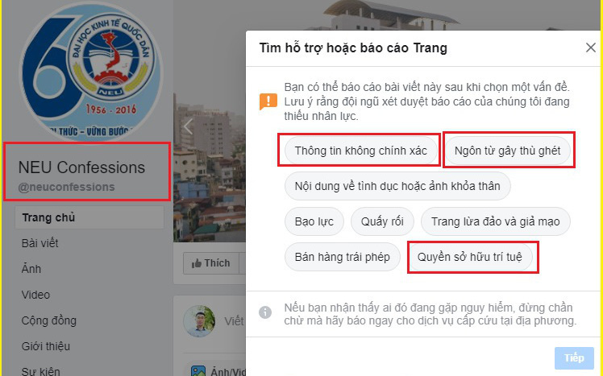The width and height of the screenshot is (603, 376).
Task: Go to Cộng đồng section
Action: pyautogui.click(x=49, y=320)
